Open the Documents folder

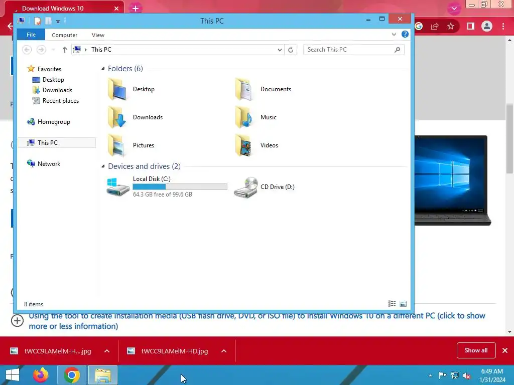tap(263, 89)
